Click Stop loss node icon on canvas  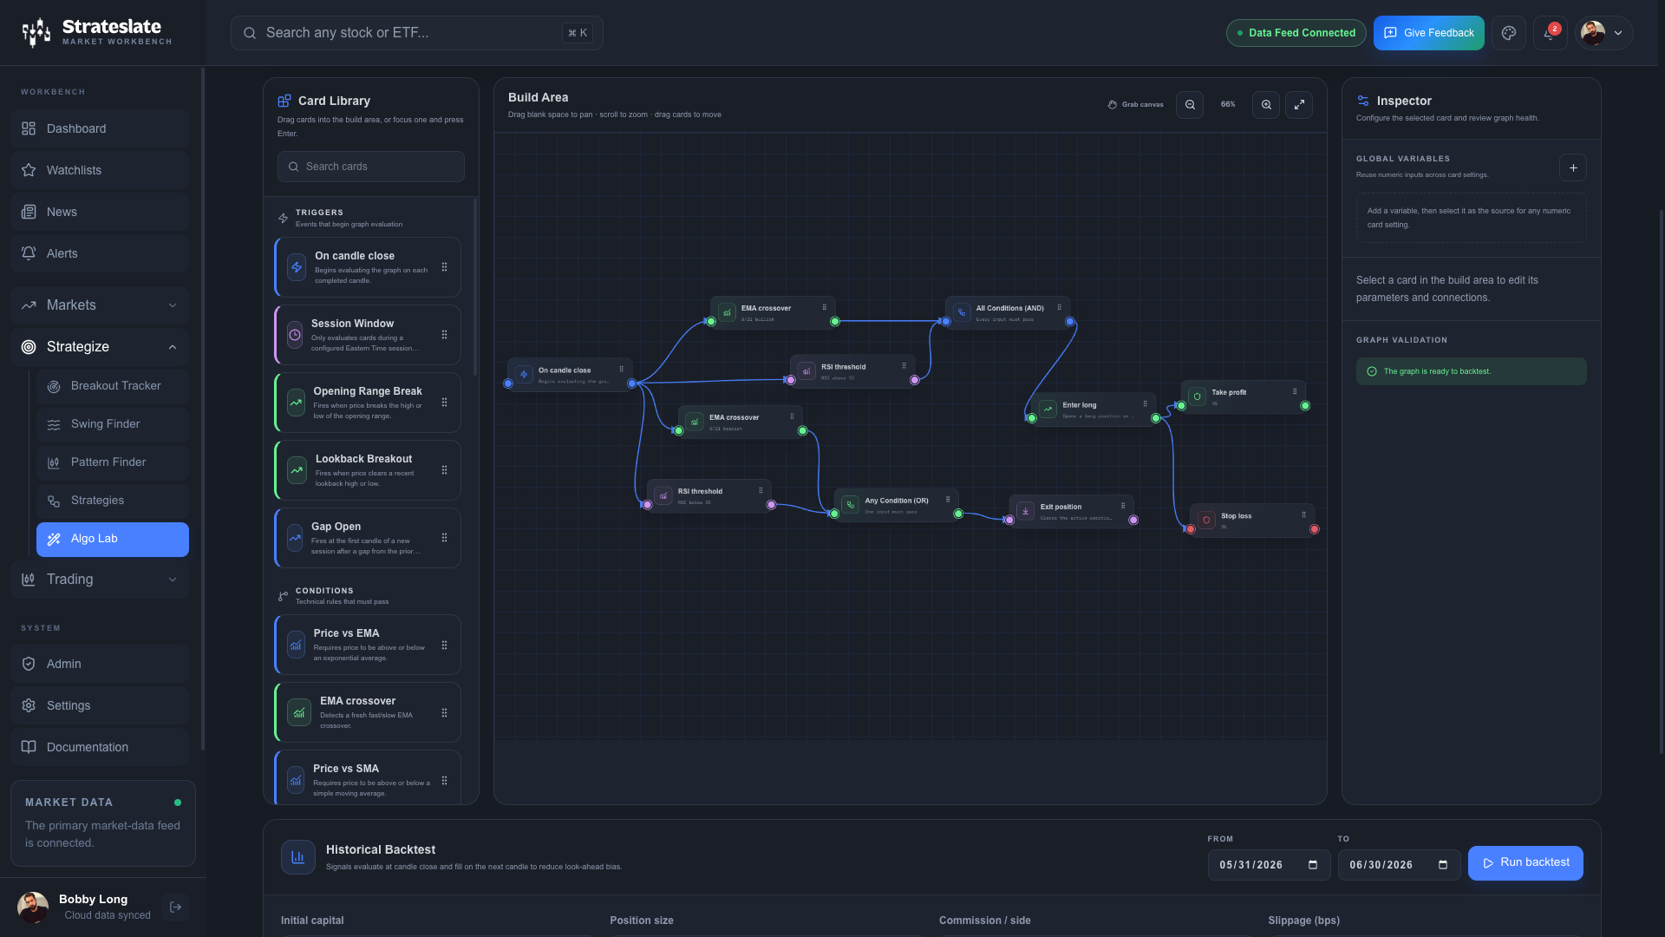pyautogui.click(x=1206, y=521)
